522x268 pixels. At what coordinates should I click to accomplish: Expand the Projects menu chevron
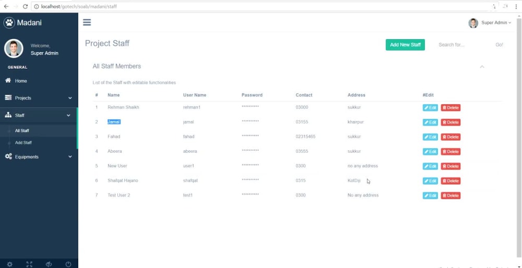(70, 98)
